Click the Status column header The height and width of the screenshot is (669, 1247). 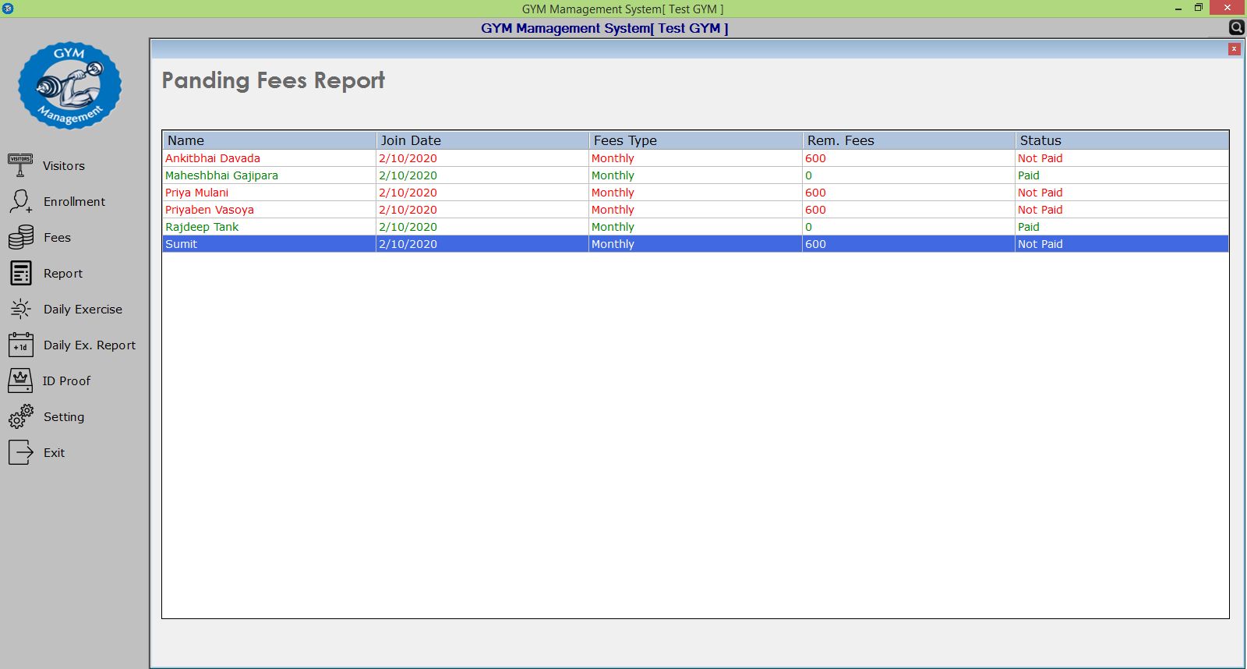point(1122,140)
